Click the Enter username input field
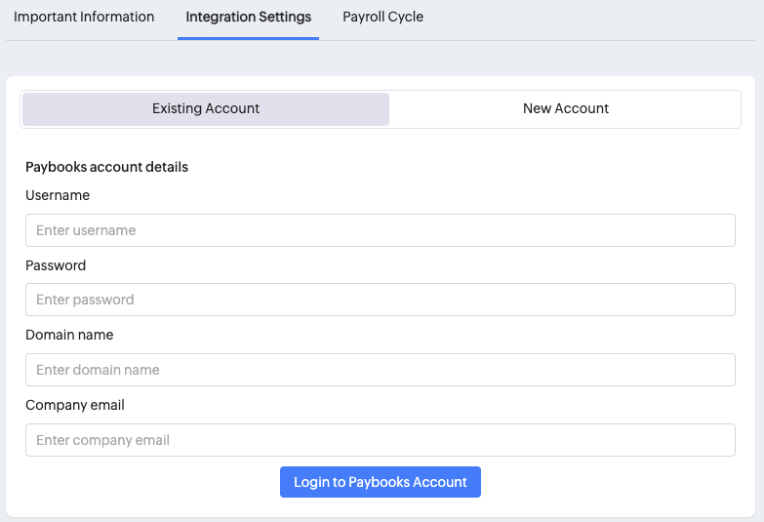Image resolution: width=764 pixels, height=522 pixels. coord(380,230)
